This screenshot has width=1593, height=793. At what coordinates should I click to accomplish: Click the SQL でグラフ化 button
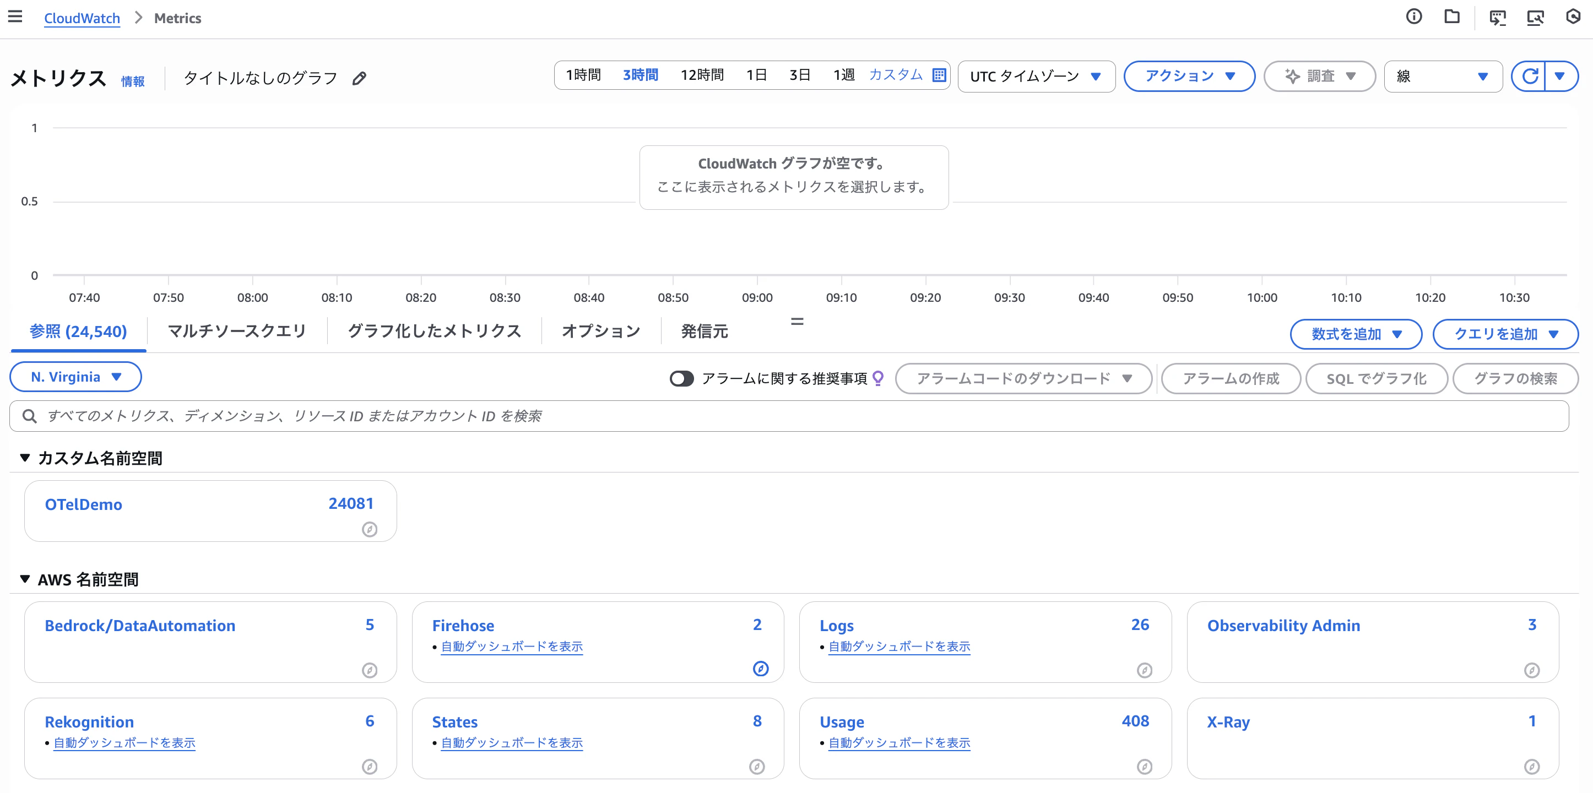[x=1376, y=378]
